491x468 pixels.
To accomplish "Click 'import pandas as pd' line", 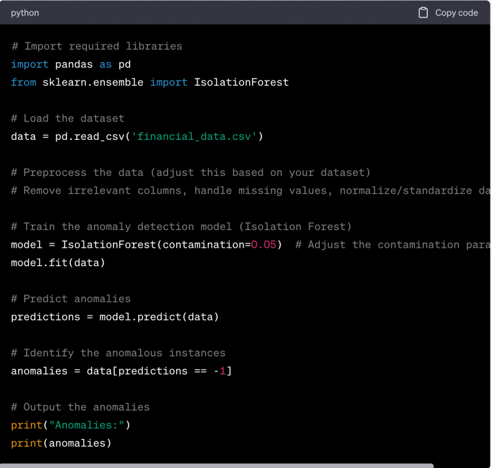I will point(71,64).
